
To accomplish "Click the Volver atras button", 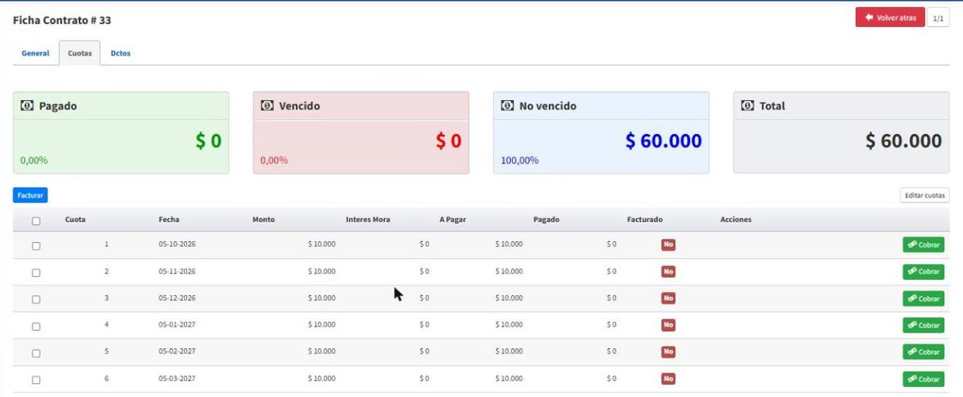I will (x=890, y=17).
